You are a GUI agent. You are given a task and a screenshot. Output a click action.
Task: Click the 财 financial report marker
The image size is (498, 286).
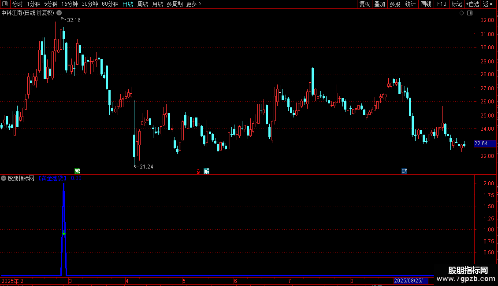404,171
